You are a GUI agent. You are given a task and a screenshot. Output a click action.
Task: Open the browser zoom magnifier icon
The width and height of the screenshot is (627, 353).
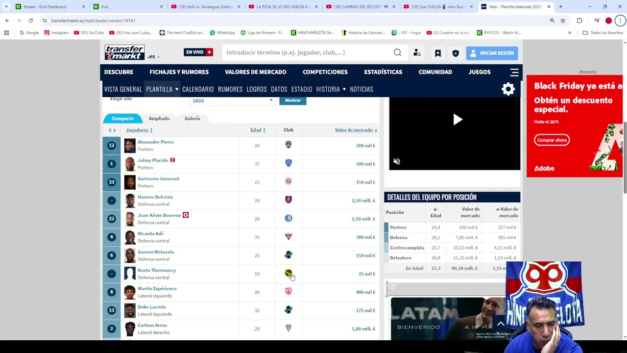pos(552,21)
